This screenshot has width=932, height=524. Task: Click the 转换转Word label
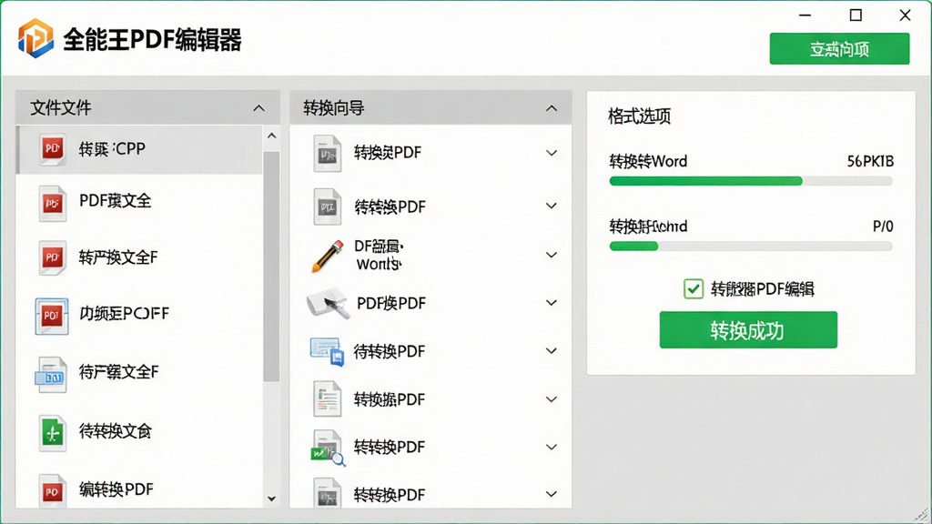[648, 162]
